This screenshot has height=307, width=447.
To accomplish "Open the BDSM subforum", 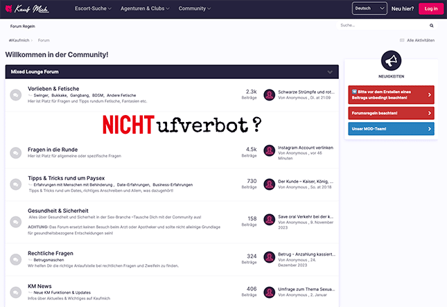I will 98,96.
